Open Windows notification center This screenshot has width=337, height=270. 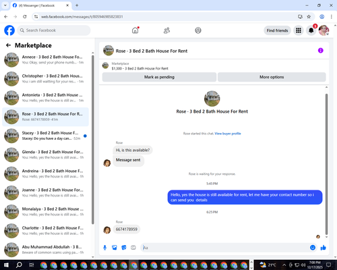328,265
